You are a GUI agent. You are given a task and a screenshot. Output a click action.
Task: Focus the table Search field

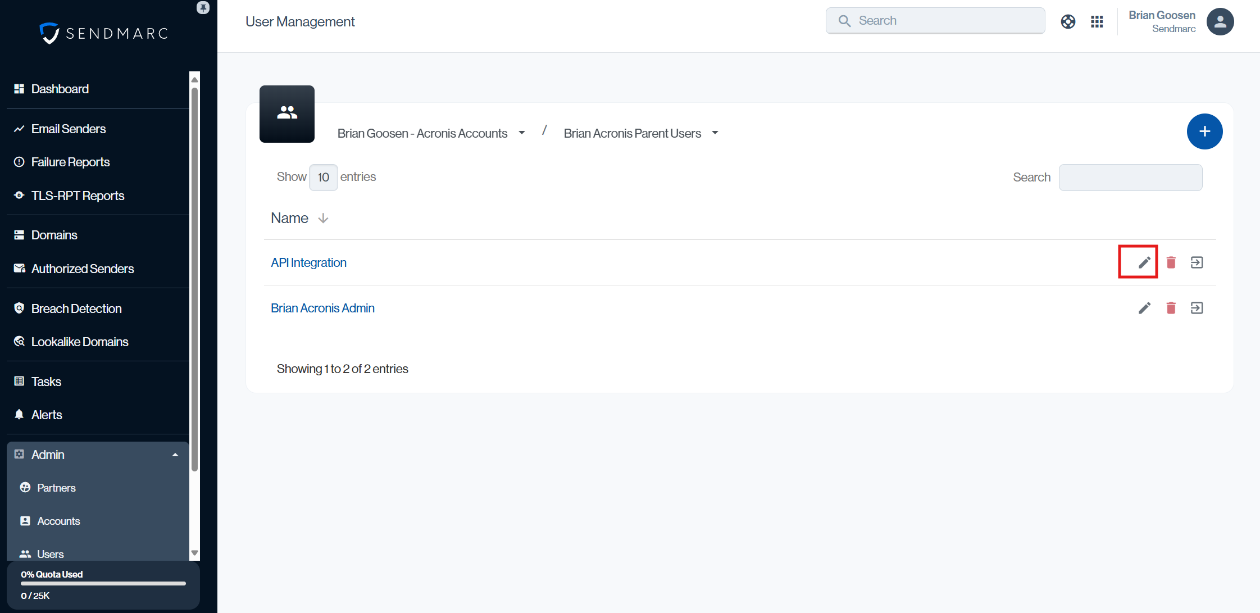pos(1130,178)
